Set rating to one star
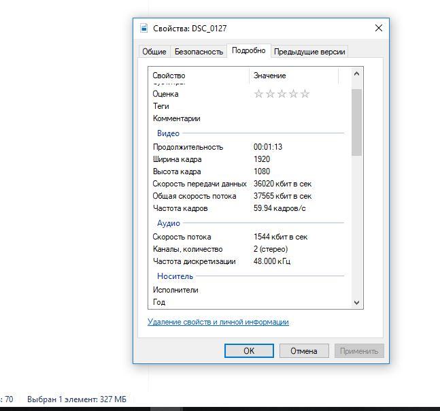 click(258, 94)
